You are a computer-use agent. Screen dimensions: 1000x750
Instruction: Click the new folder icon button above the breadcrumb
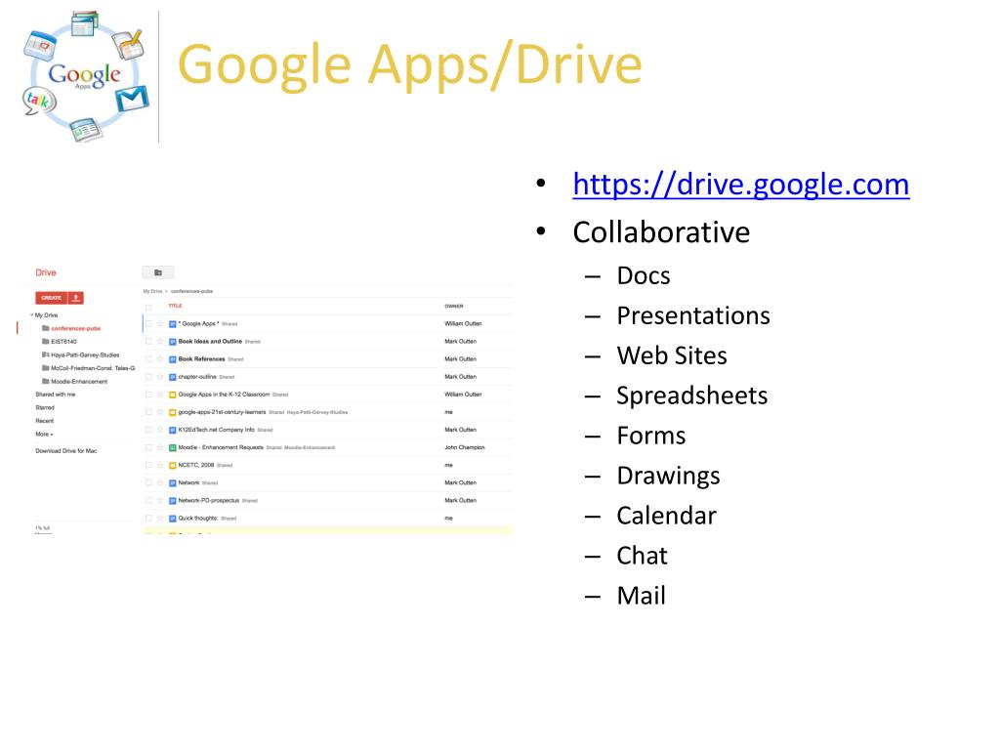pyautogui.click(x=158, y=273)
